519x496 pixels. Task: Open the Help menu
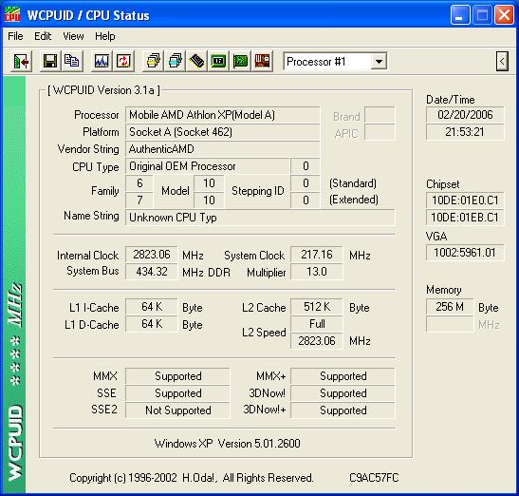(105, 36)
